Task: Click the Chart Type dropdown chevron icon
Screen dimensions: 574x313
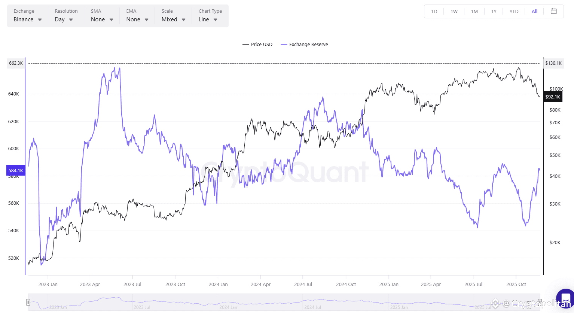Action: 215,19
